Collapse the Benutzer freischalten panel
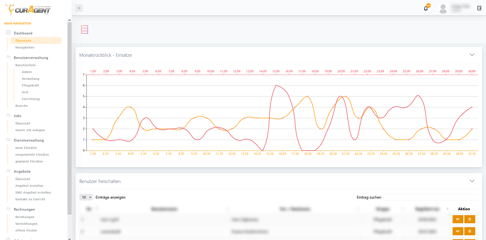The width and height of the screenshot is (486, 240). coord(472,181)
